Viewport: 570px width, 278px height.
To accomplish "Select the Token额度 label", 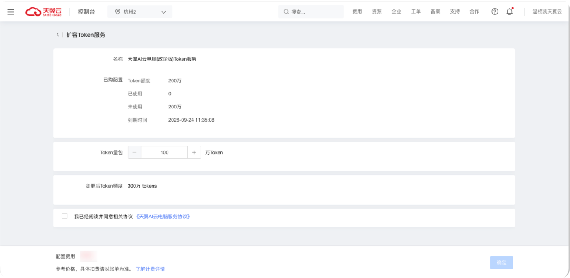I will tap(139, 80).
